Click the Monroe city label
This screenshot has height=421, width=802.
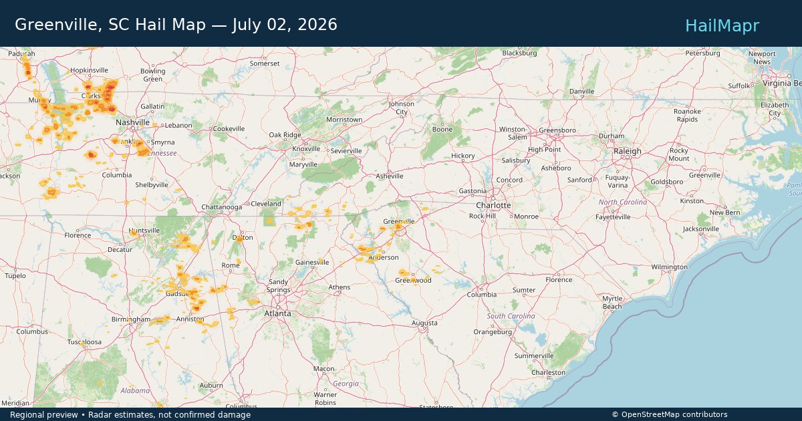[x=526, y=217]
